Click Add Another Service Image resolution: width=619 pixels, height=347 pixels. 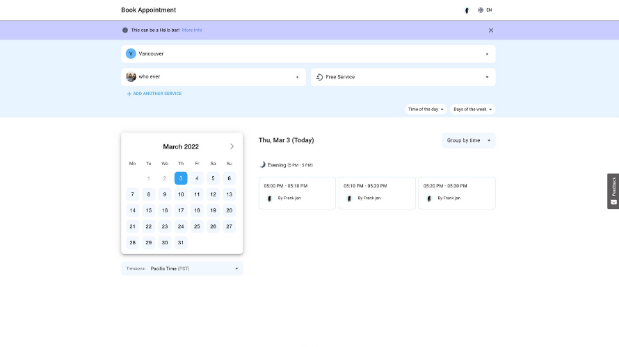tap(154, 94)
